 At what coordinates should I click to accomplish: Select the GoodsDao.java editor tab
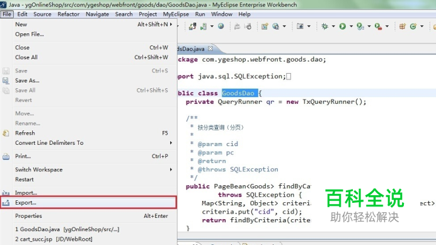click(x=192, y=49)
